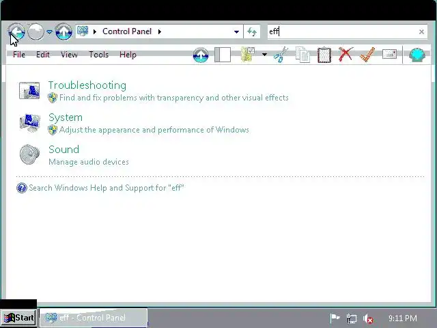Open the Help menu
437x328 pixels.
(x=128, y=55)
